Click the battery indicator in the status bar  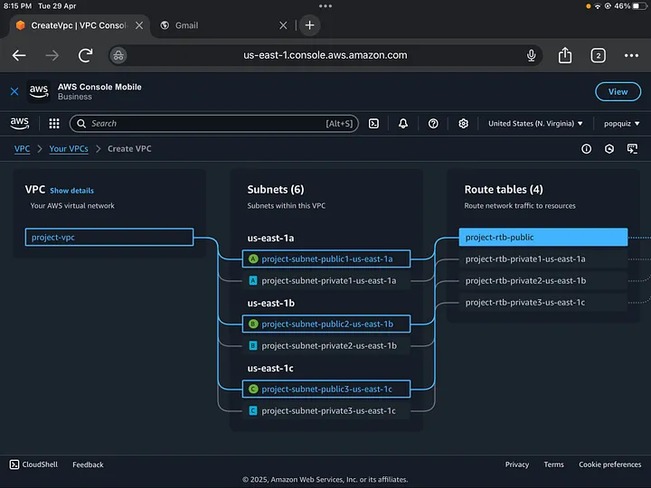[640, 6]
